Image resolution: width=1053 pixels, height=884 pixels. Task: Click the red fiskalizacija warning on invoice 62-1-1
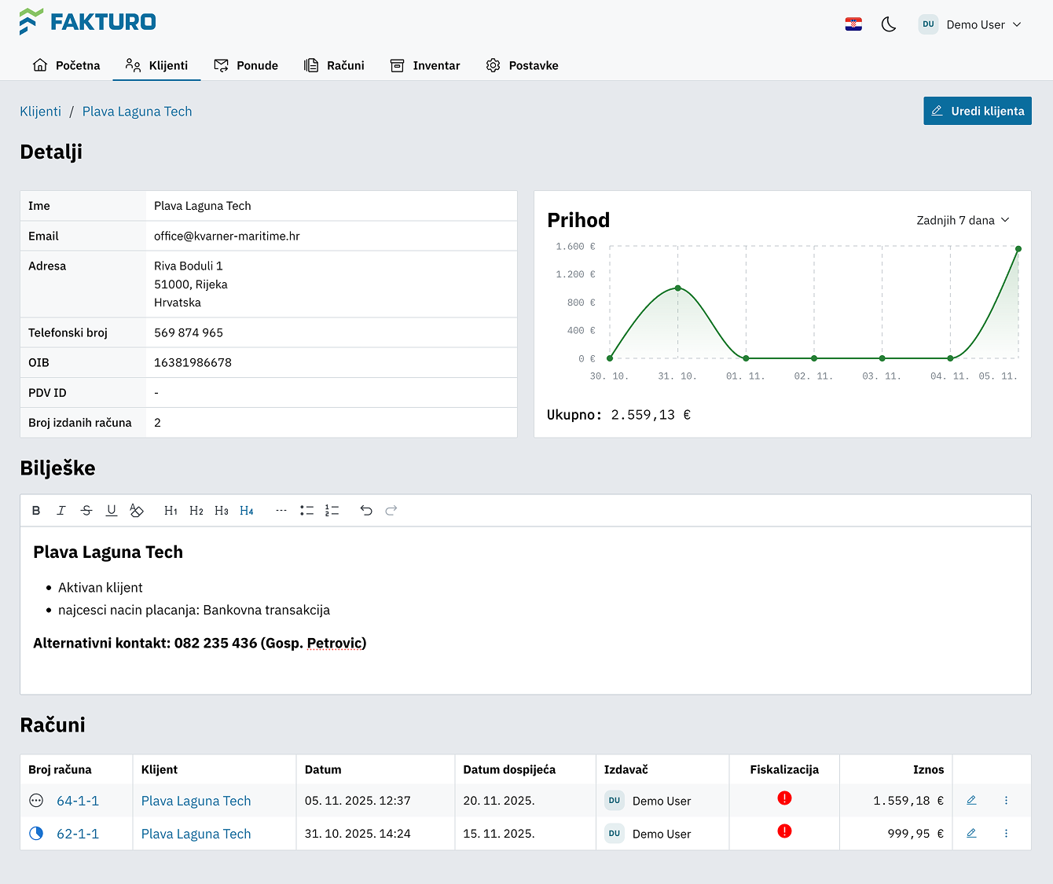coord(783,831)
